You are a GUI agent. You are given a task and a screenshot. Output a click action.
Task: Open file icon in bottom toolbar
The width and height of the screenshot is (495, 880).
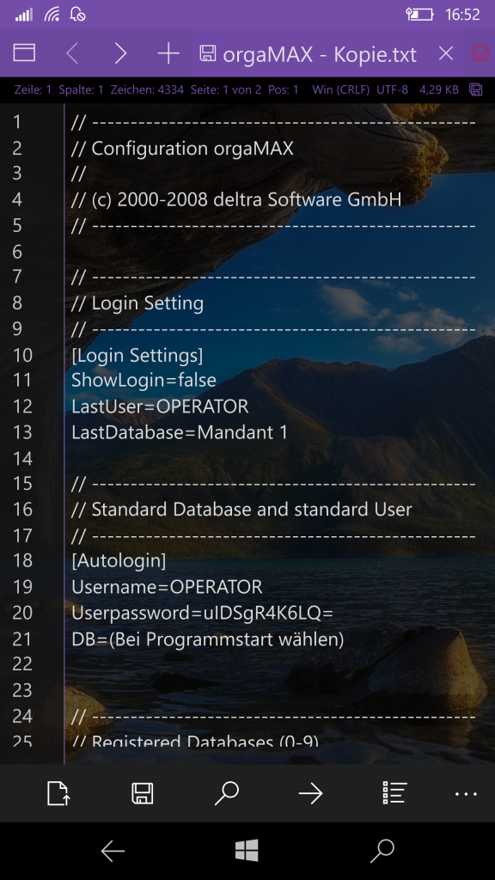tap(58, 793)
